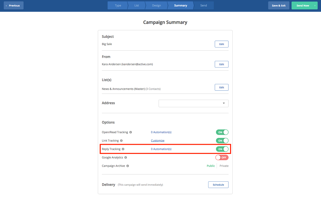The width and height of the screenshot is (321, 197).
Task: Switch to the Design step tab
Action: tap(156, 6)
